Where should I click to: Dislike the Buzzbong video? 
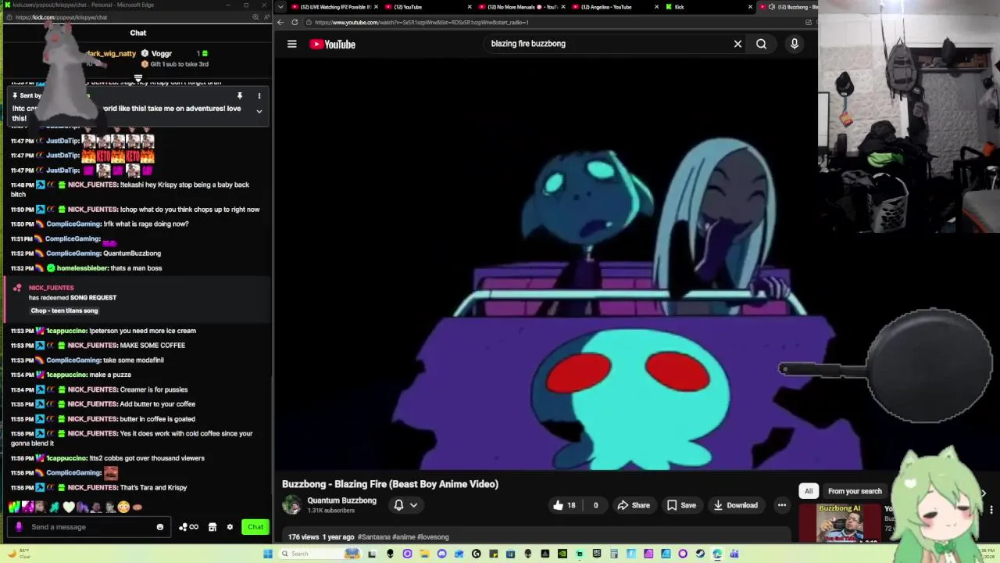click(x=595, y=505)
